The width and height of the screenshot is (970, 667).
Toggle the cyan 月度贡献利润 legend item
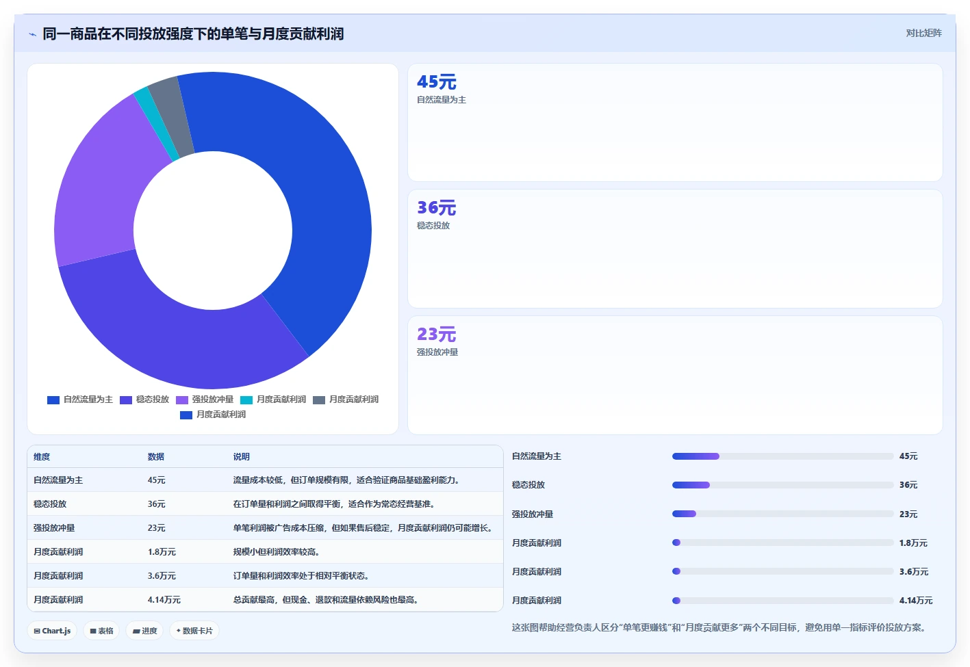(x=273, y=400)
